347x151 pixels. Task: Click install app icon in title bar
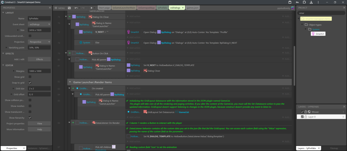(x=311, y=2)
